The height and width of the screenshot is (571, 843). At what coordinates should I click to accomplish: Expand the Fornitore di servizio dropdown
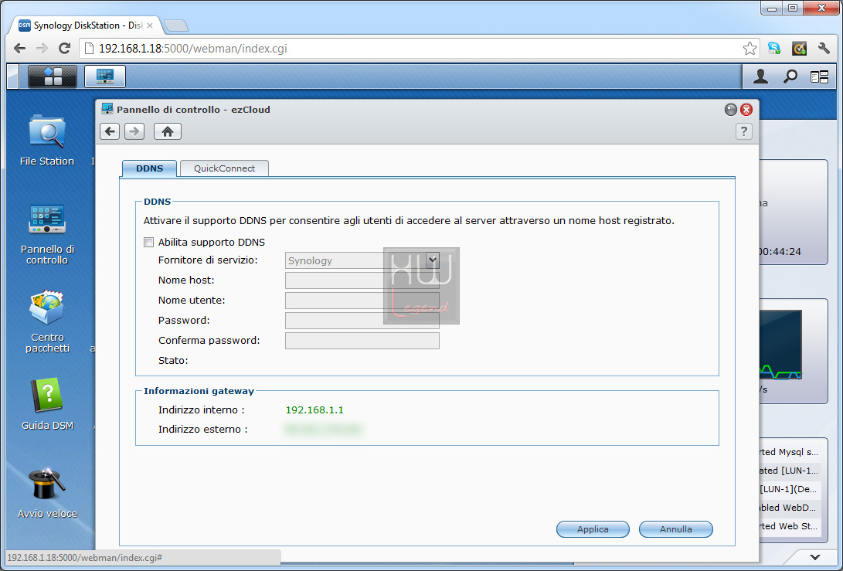pos(433,260)
